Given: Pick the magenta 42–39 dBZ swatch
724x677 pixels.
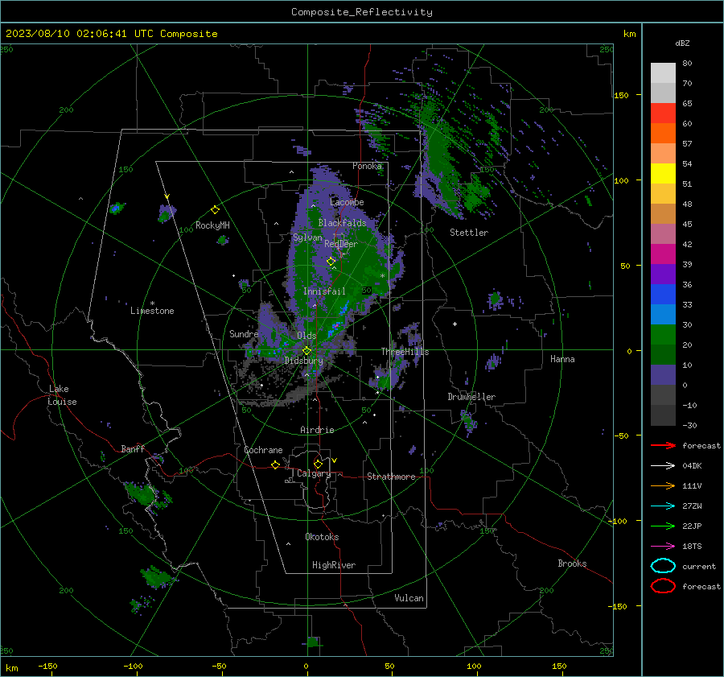Looking at the screenshot, I should (663, 254).
